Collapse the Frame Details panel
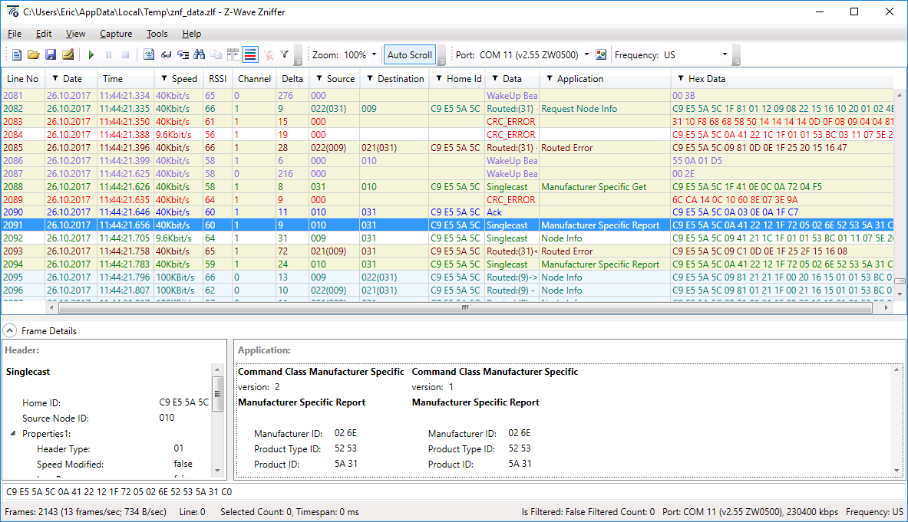908x522 pixels. pos(9,331)
